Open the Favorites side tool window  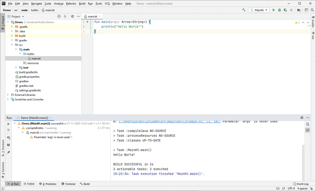pyautogui.click(x=3, y=170)
